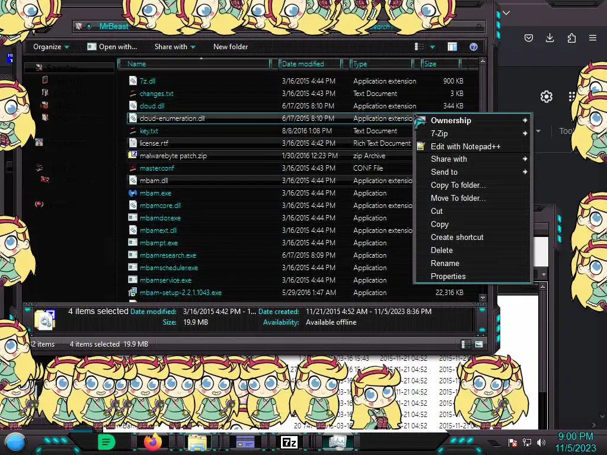Viewport: 607px width, 455px height.
Task: Click the key.txt file icon
Action: 133,131
